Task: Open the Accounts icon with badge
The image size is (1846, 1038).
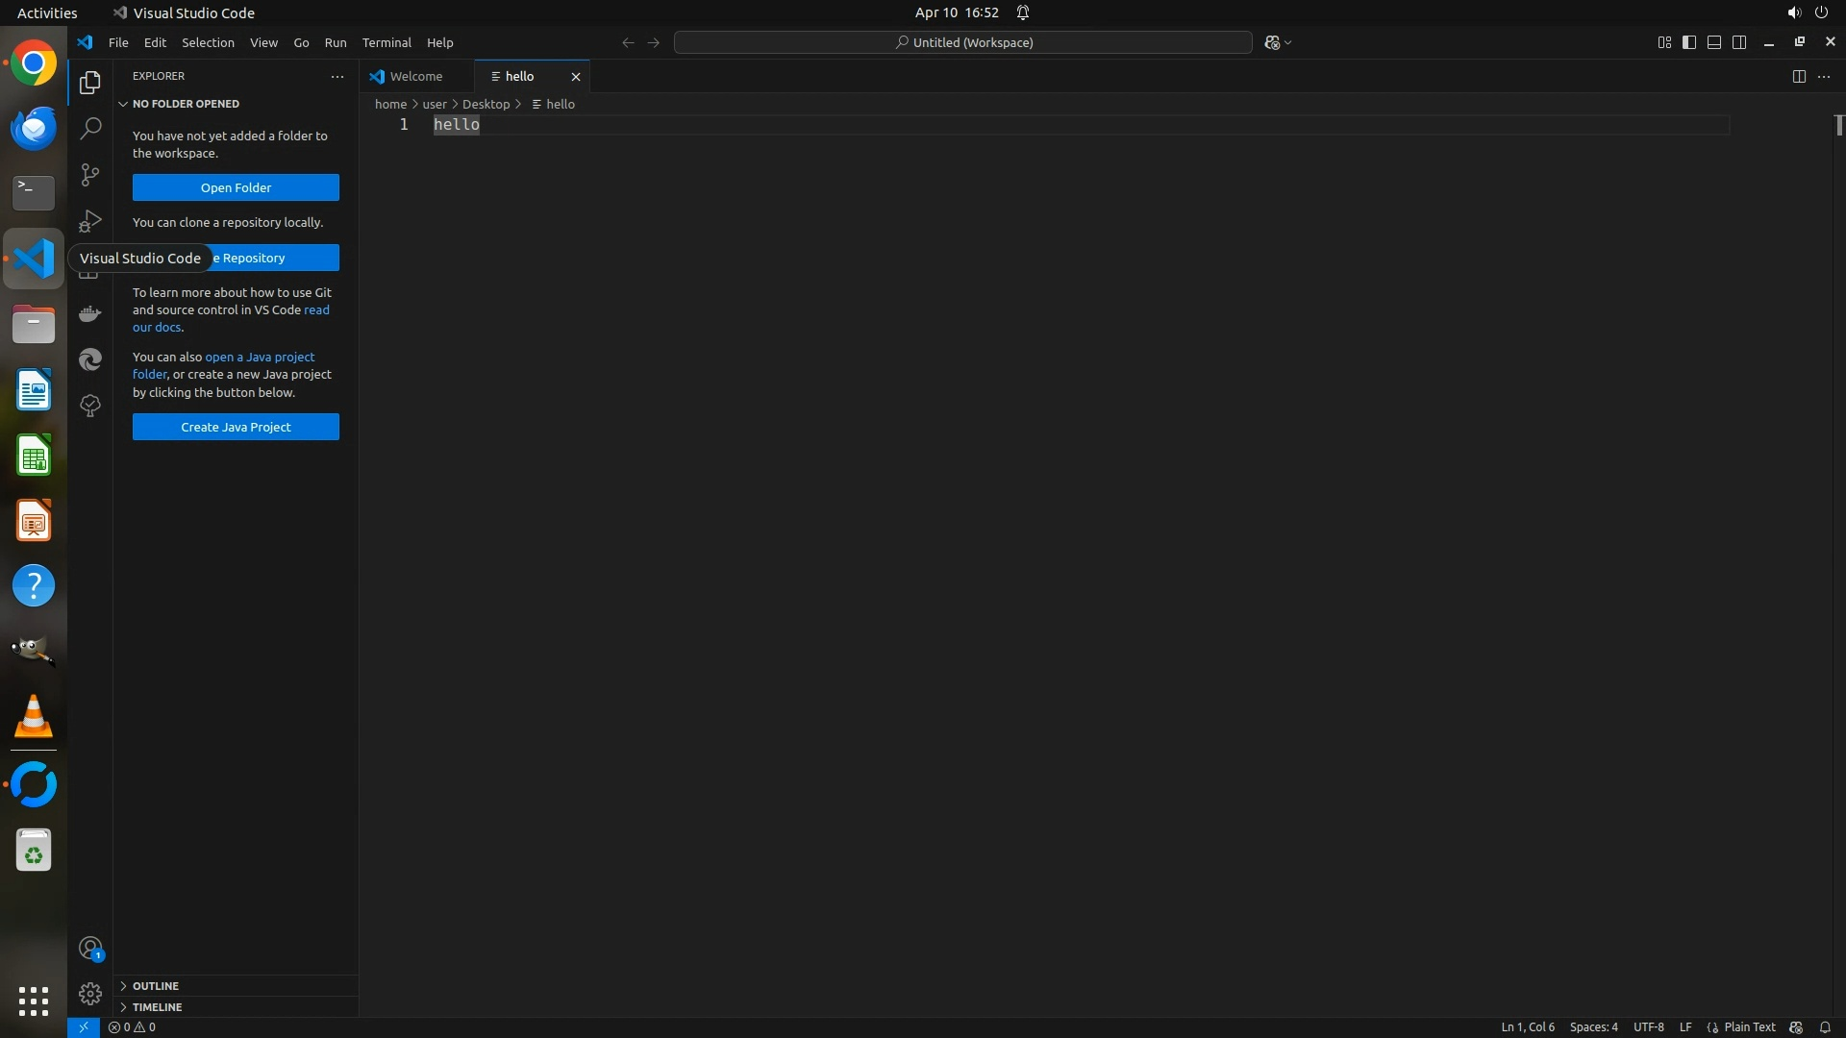Action: pyautogui.click(x=90, y=949)
